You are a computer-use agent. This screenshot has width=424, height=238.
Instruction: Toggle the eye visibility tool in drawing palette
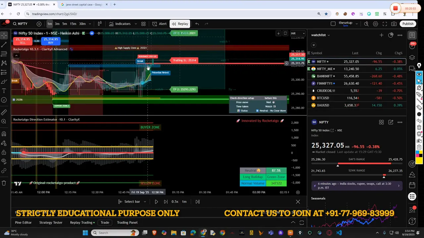click(419, 74)
